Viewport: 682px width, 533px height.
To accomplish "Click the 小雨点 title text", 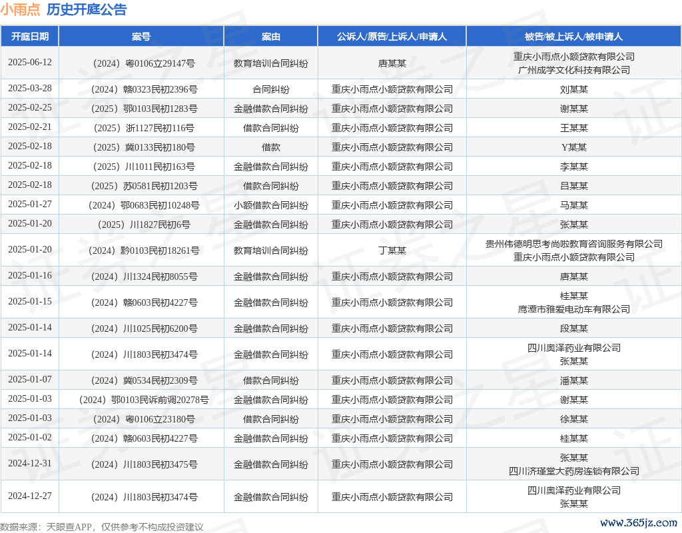I will [20, 9].
